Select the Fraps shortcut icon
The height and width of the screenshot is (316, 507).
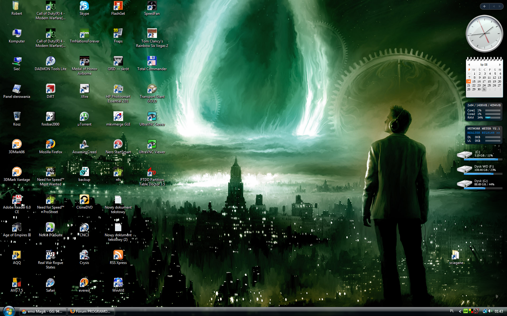[x=118, y=36]
